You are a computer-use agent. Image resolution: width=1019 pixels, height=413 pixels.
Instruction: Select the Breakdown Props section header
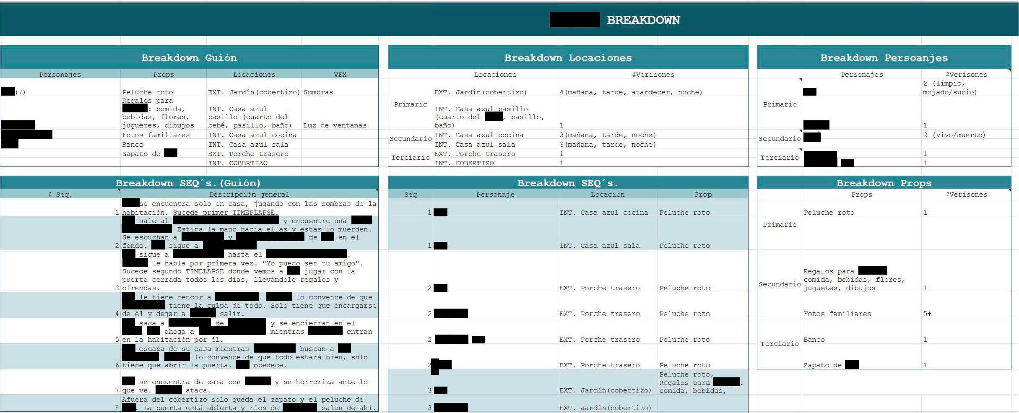tap(884, 183)
